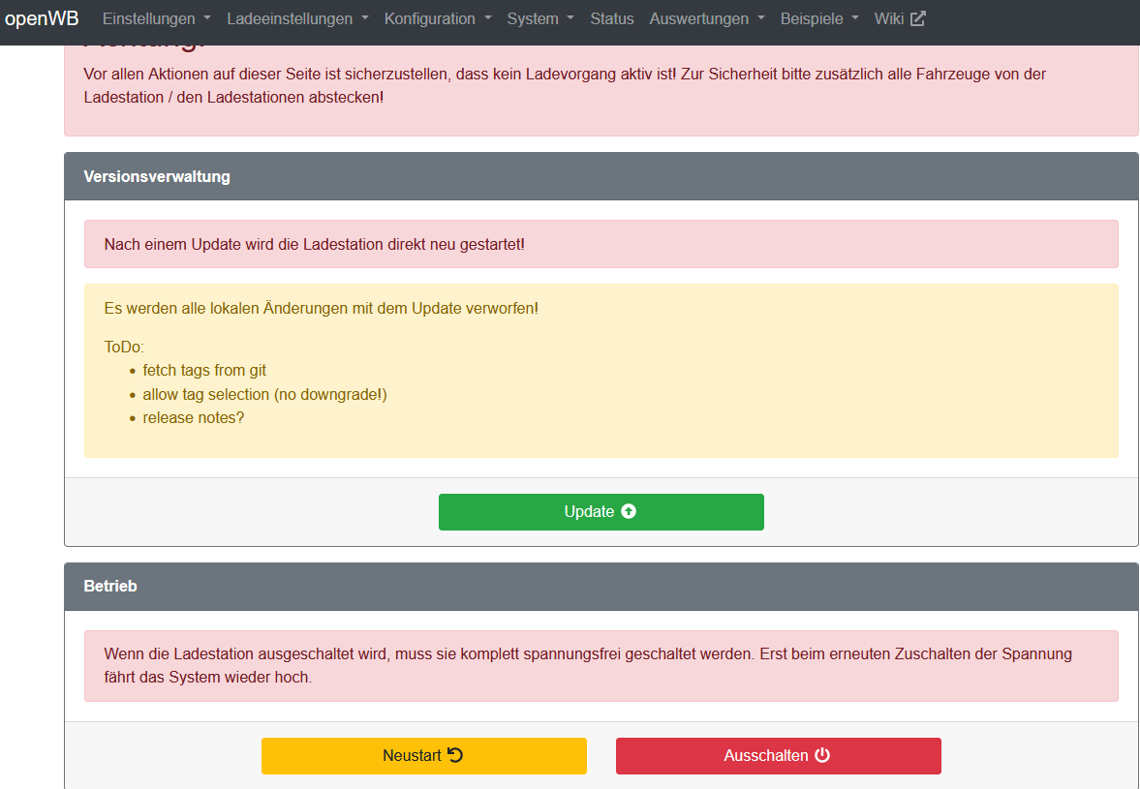The image size is (1140, 789).
Task: Expand the Ladeeinstellungen menu
Action: 297,19
